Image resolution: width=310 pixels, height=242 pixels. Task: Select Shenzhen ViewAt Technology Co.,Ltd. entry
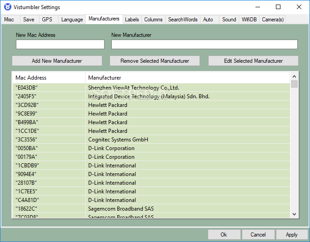pyautogui.click(x=134, y=88)
